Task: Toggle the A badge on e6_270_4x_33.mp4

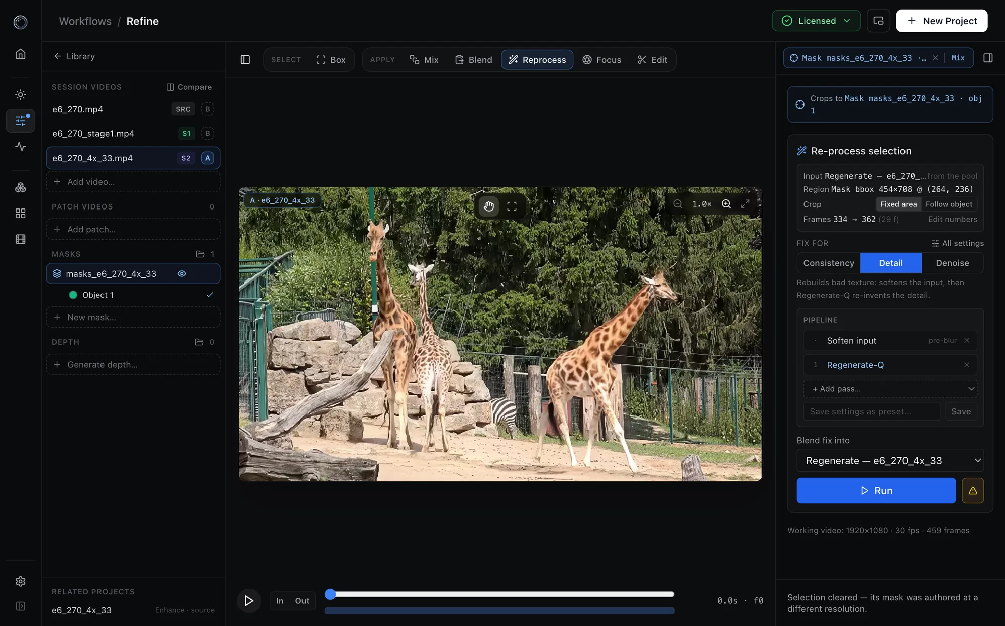Action: pos(207,158)
